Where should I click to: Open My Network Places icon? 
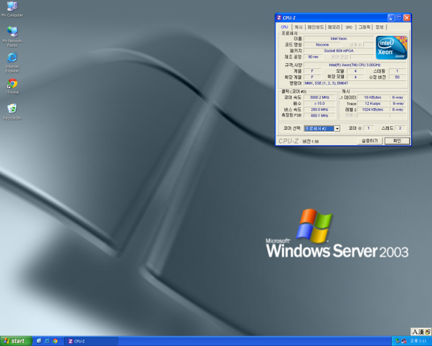pos(12,36)
